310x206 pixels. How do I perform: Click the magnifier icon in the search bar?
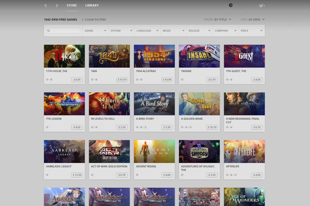48,30
